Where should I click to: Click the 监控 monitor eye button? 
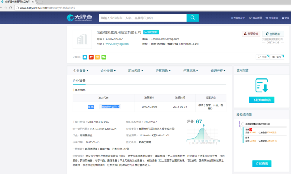(x=277, y=57)
